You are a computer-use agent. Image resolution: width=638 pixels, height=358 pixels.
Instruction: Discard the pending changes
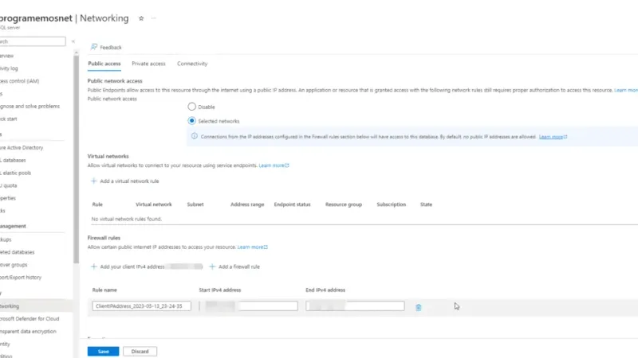tap(140, 351)
